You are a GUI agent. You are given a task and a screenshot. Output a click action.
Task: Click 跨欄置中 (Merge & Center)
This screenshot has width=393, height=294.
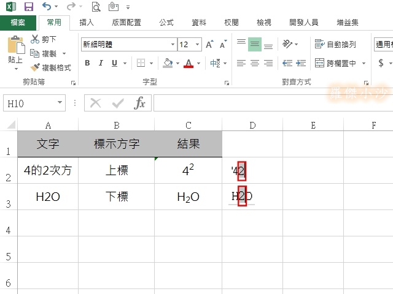[335, 63]
